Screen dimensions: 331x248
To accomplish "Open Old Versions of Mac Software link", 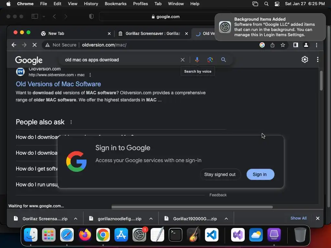I will [x=58, y=84].
